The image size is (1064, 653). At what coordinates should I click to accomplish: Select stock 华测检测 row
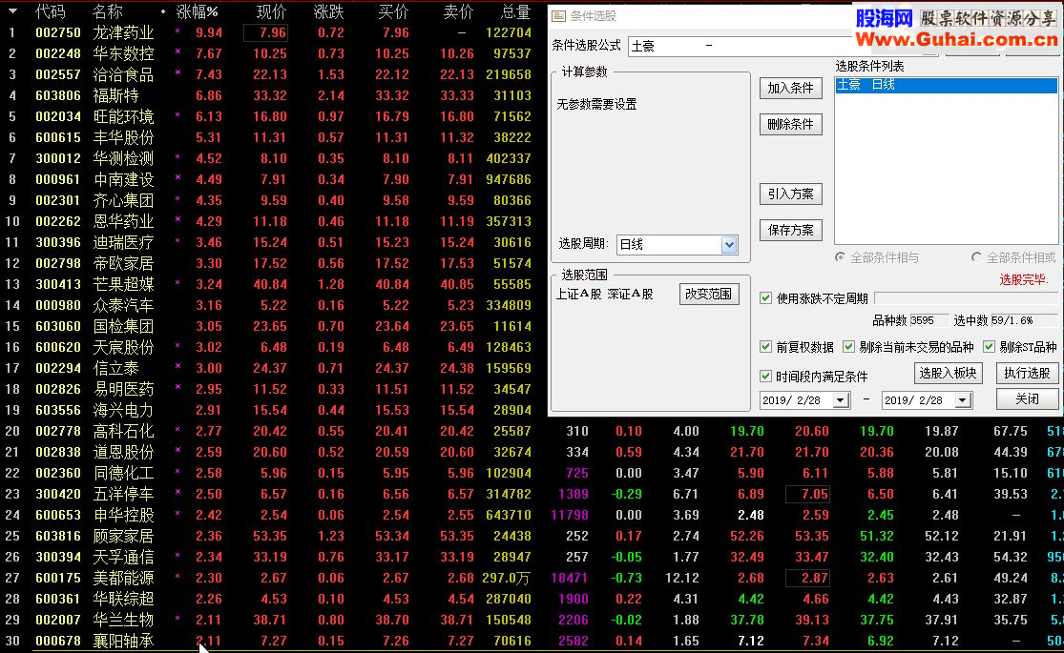point(268,158)
